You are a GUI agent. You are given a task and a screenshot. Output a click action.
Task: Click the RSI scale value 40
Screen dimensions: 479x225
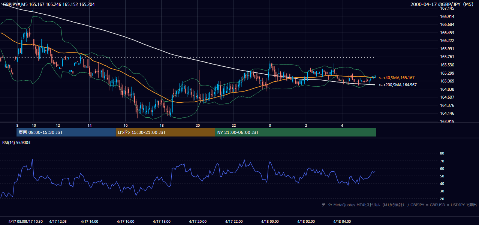pyautogui.click(x=442, y=183)
